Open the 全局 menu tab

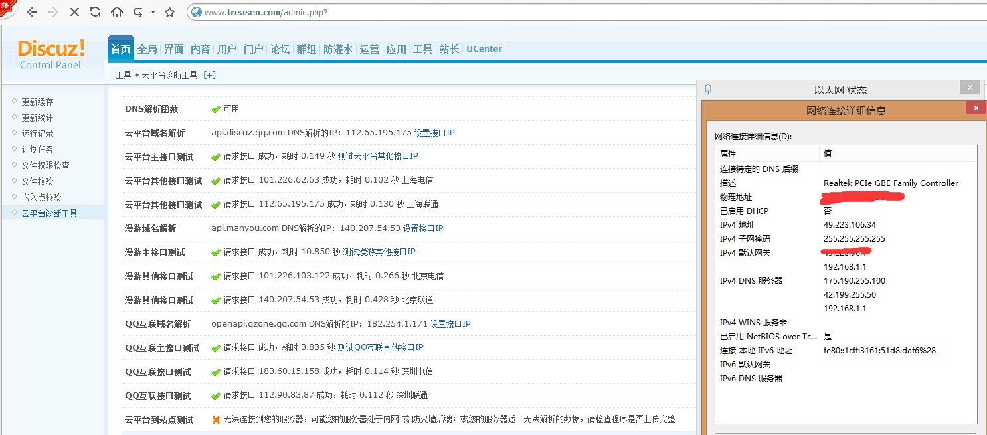pos(147,49)
